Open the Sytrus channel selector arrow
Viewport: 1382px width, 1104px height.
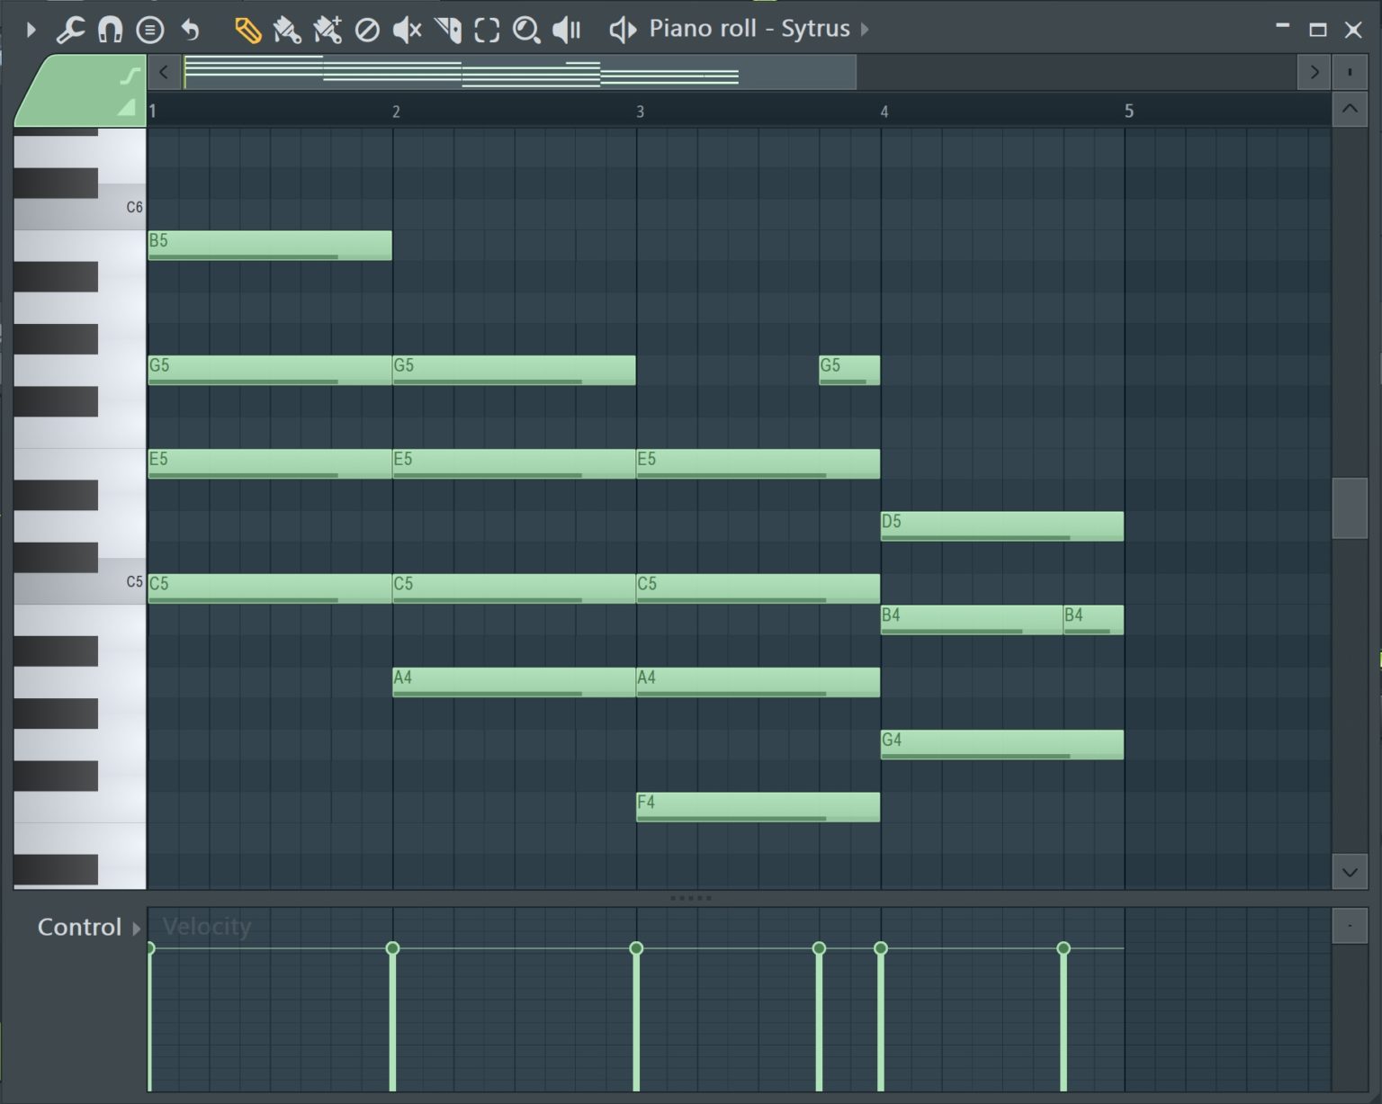coord(864,29)
